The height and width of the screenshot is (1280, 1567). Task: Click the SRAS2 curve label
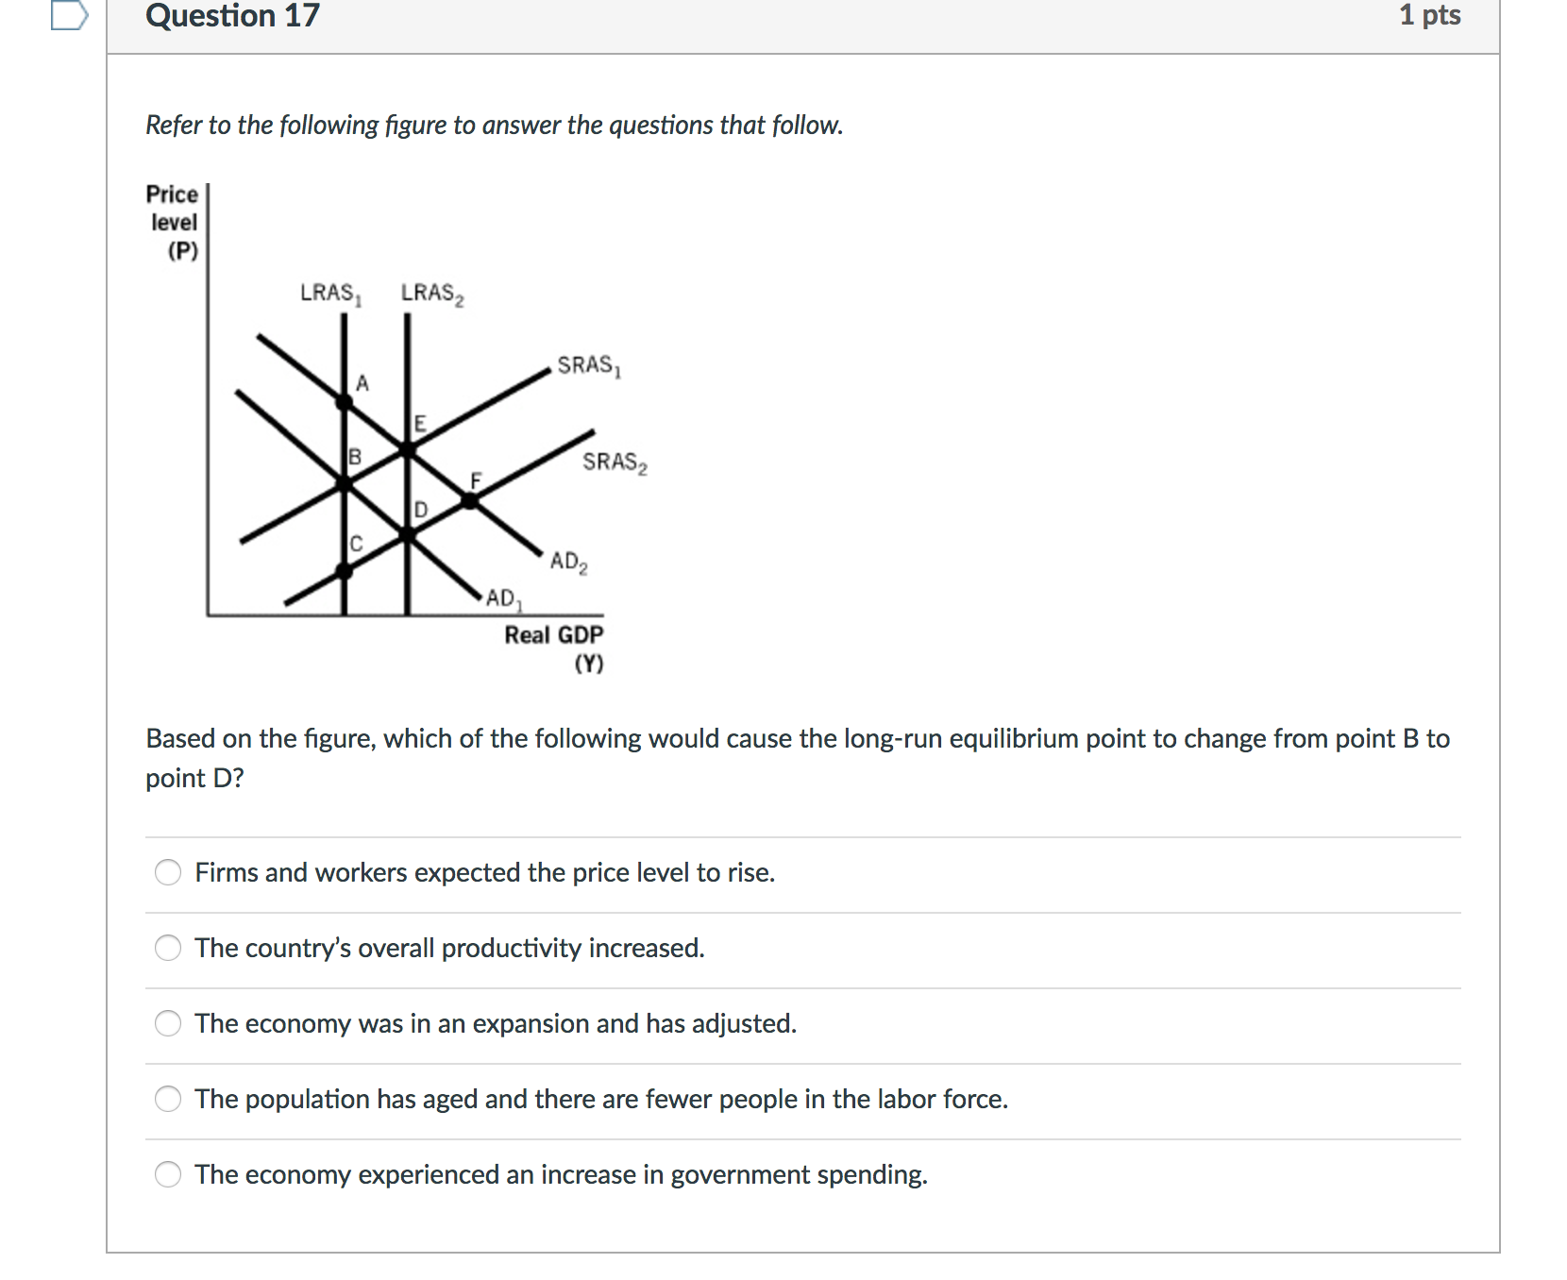[x=614, y=462]
